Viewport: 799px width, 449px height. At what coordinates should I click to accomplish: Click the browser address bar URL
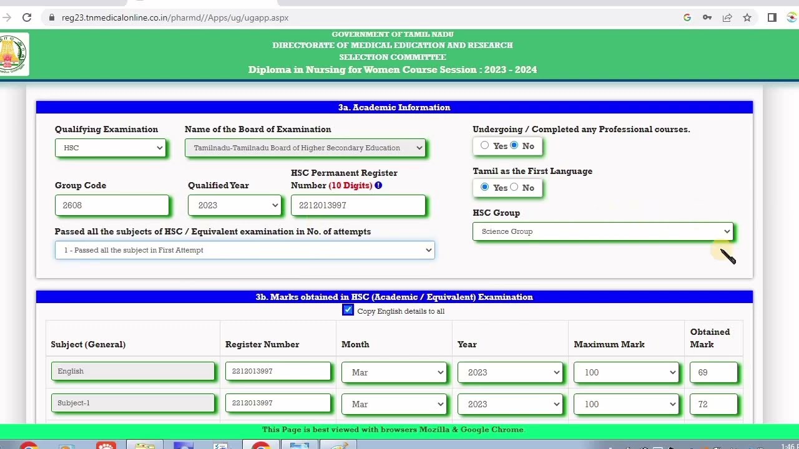coord(175,17)
